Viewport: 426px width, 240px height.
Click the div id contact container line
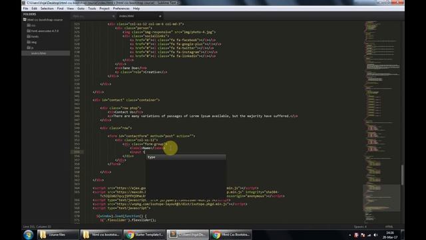pos(126,100)
